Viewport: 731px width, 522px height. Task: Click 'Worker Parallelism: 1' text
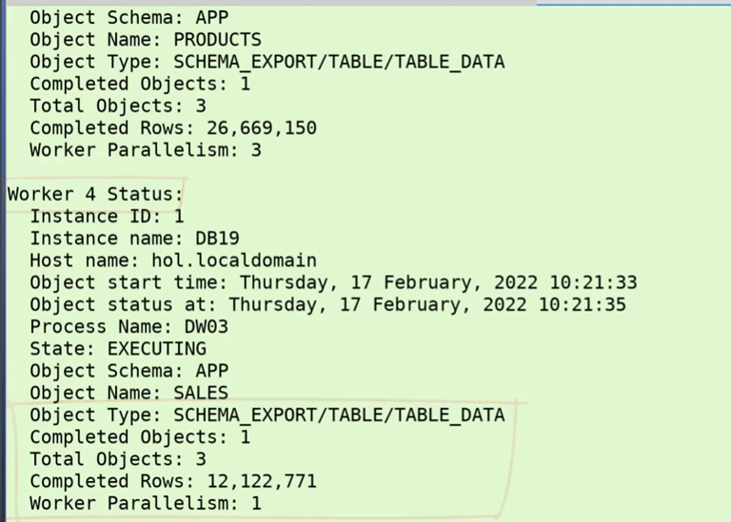point(146,503)
